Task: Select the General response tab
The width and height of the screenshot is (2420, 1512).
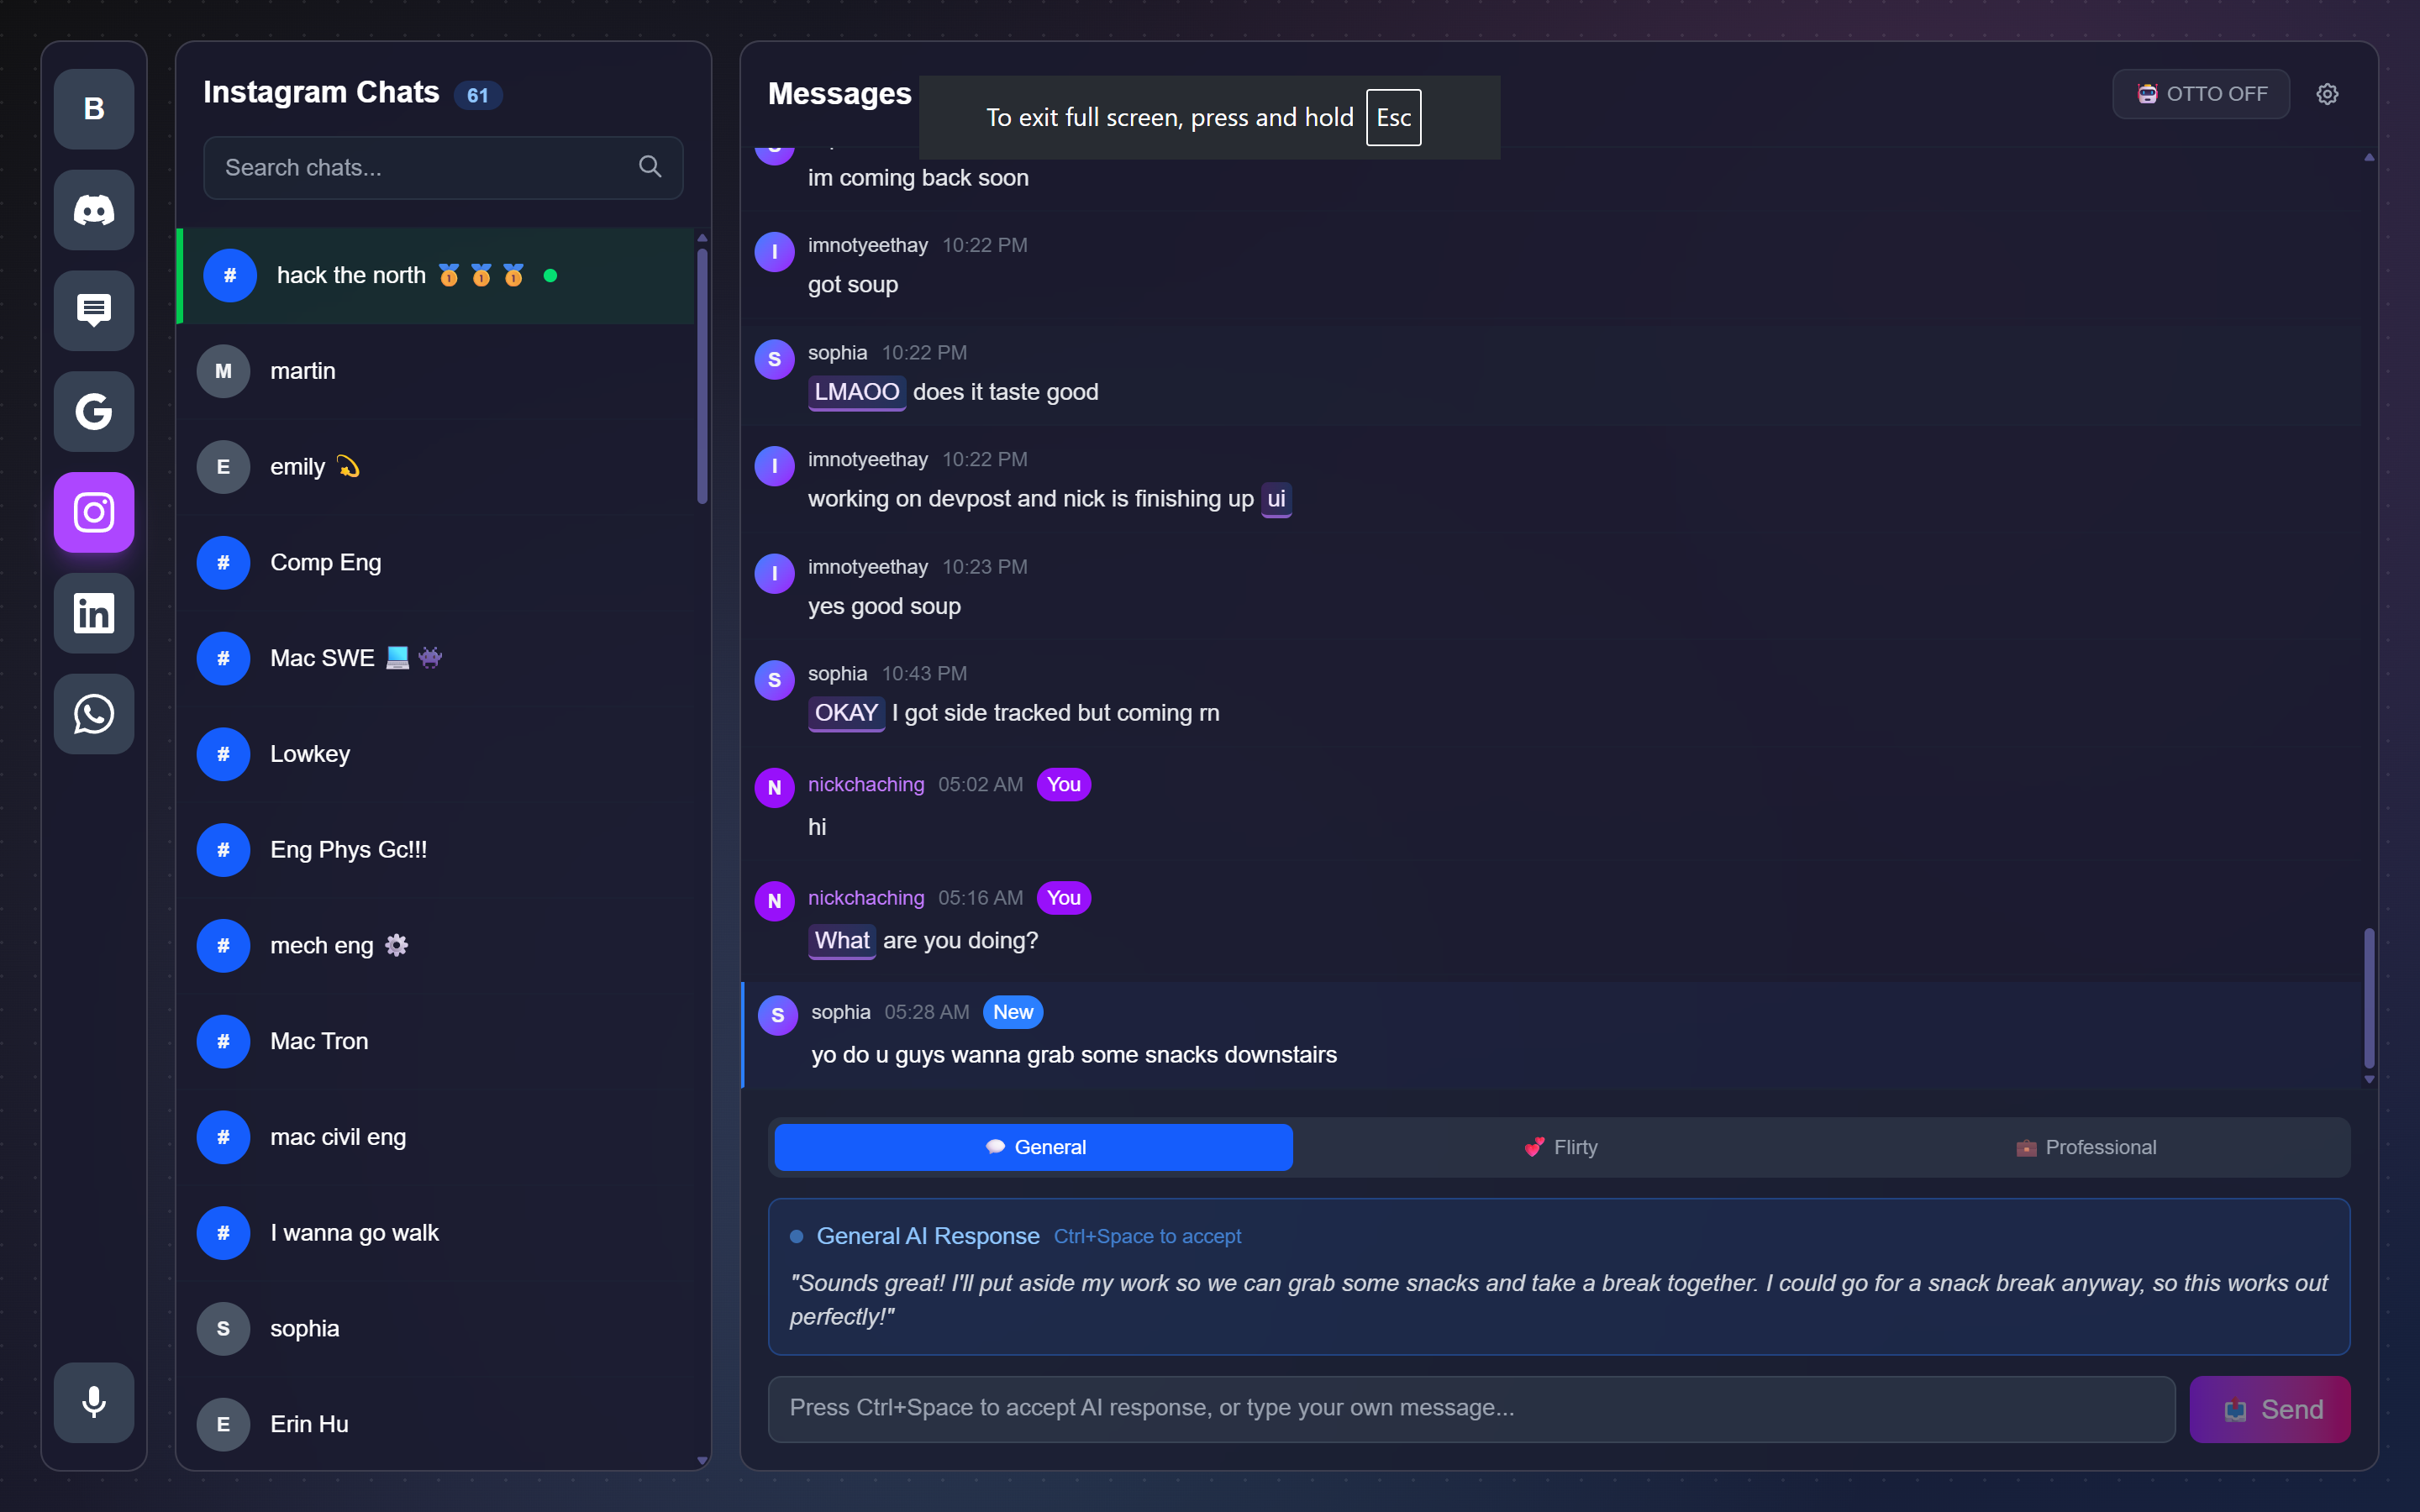Action: 1033,1147
